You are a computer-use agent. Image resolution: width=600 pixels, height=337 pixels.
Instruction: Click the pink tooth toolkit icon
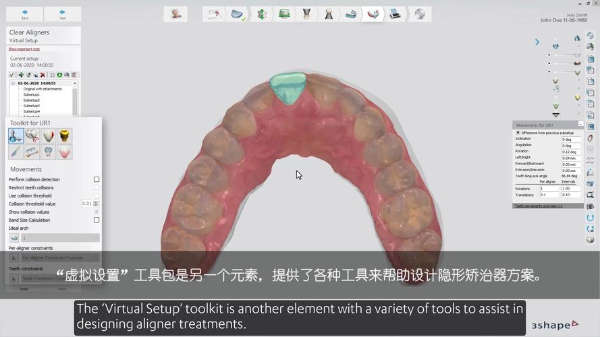[x=64, y=152]
